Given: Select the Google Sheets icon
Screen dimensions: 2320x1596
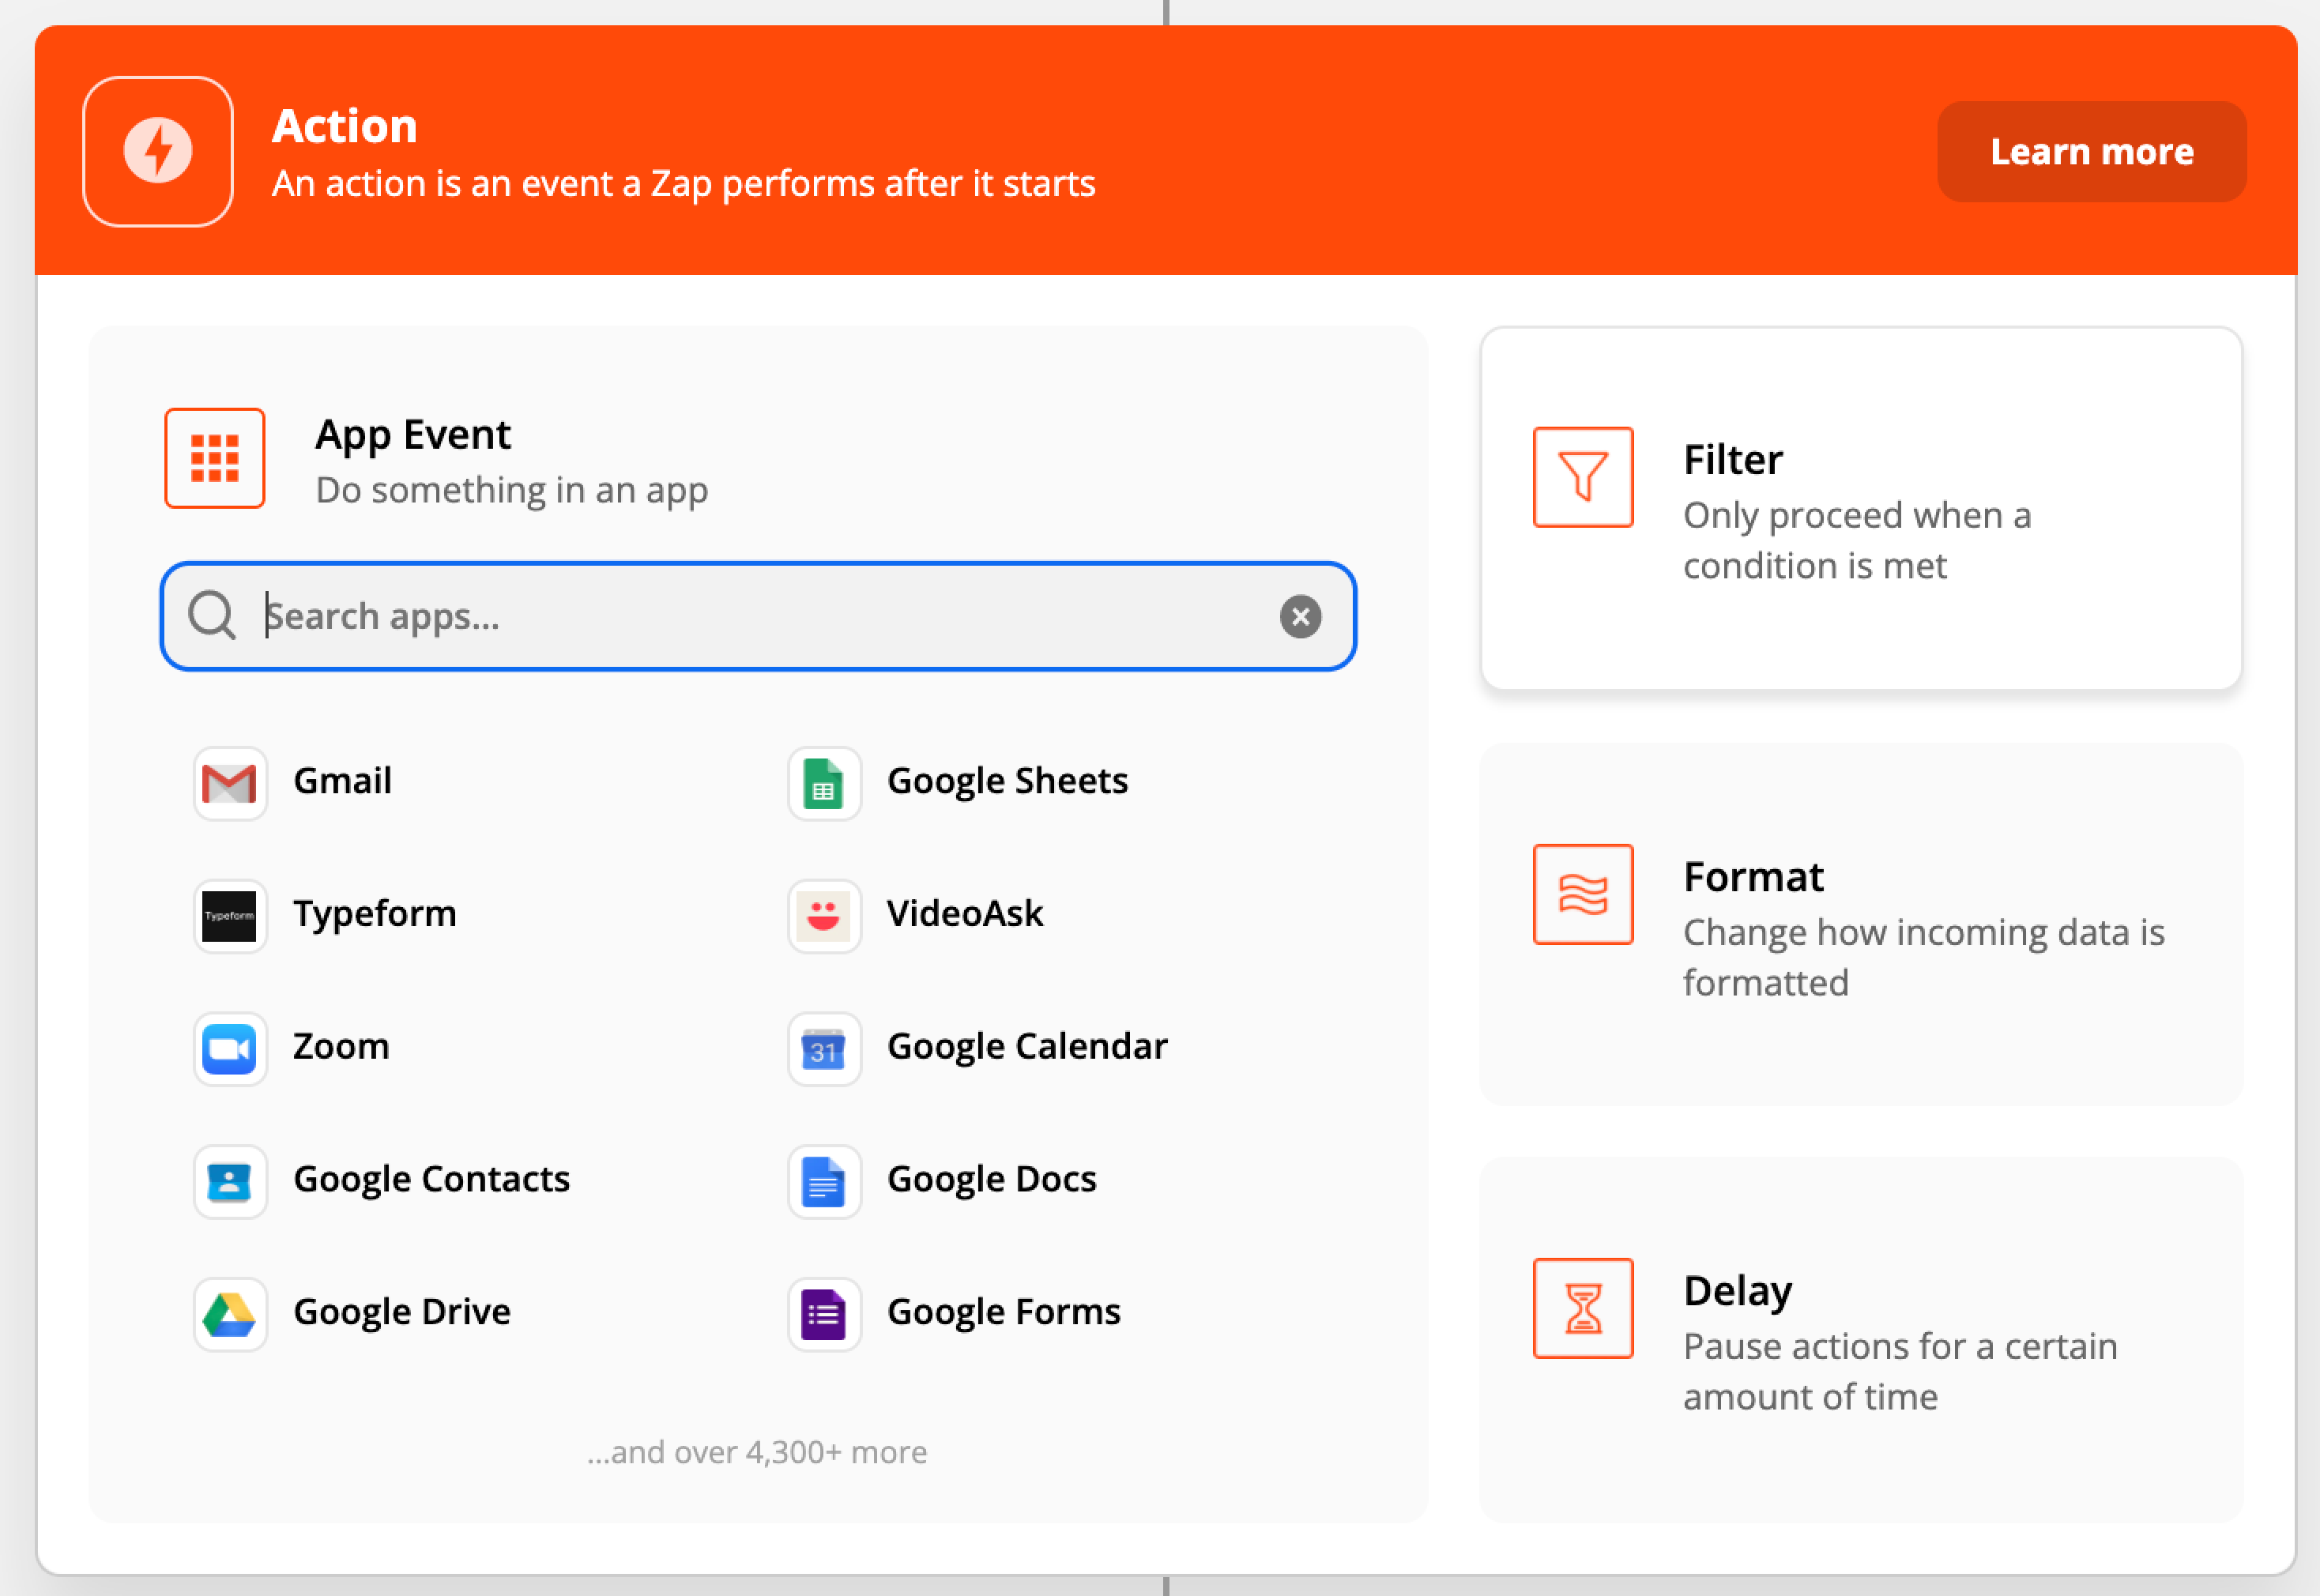Looking at the screenshot, I should coord(824,783).
